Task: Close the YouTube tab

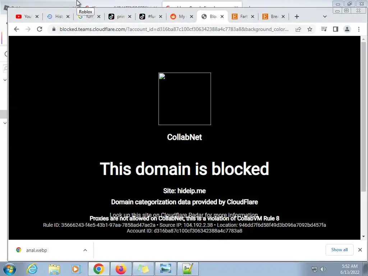Action: point(37,17)
